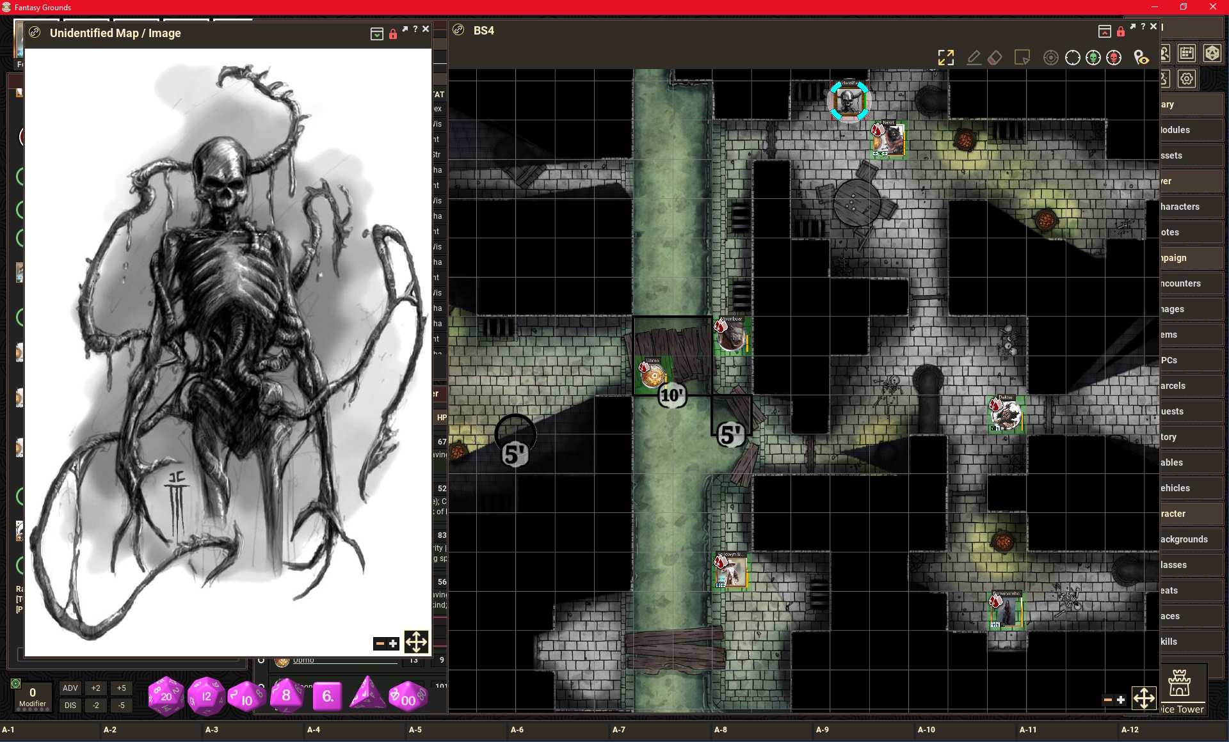Screen dimensions: 1229x742
Task: Share Unidentified Map image via arrow icon
Action: point(405,29)
